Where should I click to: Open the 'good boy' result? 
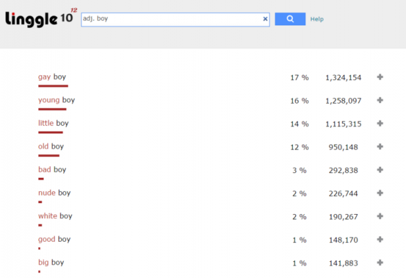pos(54,239)
